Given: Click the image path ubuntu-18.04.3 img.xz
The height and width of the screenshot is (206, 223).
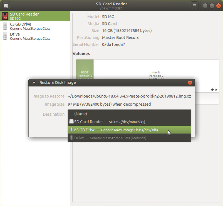Looking at the screenshot, I should click(x=129, y=96).
